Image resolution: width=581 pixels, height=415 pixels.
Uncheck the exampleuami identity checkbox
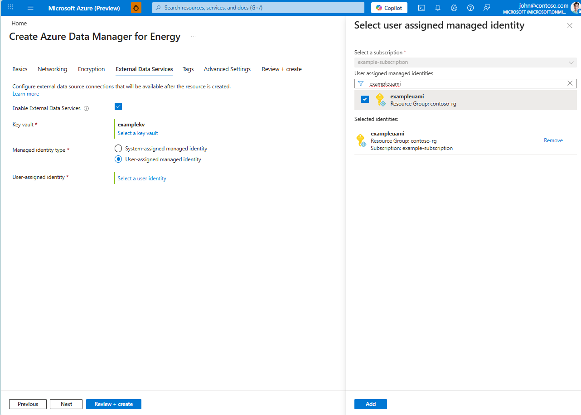[365, 99]
